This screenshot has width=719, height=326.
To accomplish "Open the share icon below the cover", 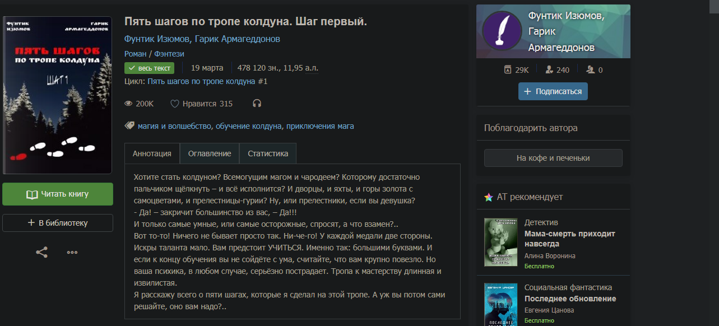I will pyautogui.click(x=41, y=252).
